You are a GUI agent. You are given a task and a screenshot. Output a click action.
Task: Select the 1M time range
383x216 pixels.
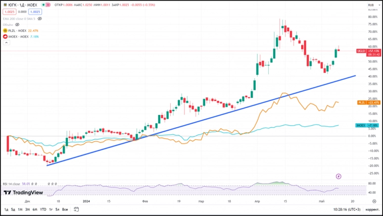click(x=20, y=209)
